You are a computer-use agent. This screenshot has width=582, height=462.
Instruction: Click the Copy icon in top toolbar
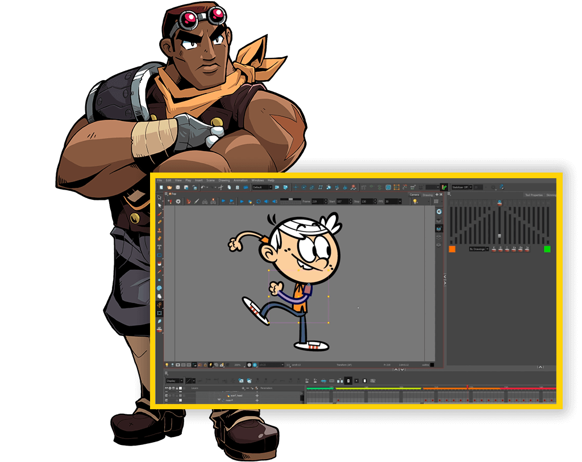pos(229,188)
